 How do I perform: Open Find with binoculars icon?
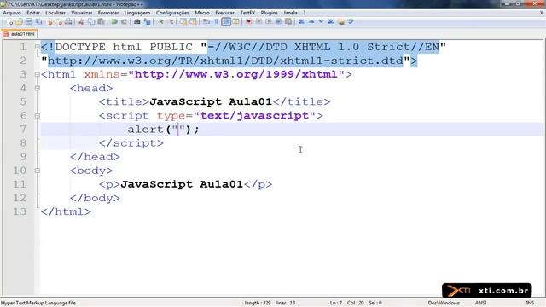tap(137, 21)
